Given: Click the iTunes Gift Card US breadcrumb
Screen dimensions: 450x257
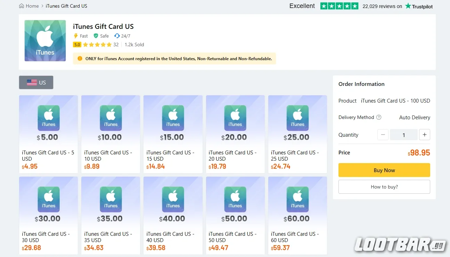Looking at the screenshot, I should pos(66,6).
